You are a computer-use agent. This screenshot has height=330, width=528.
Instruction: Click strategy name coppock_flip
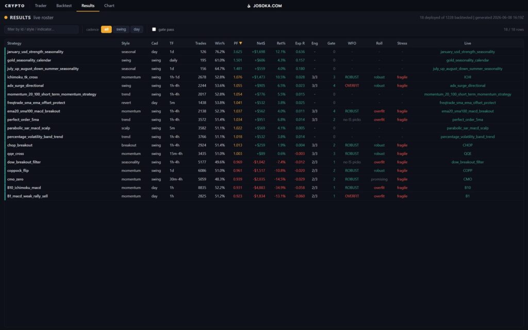click(18, 170)
